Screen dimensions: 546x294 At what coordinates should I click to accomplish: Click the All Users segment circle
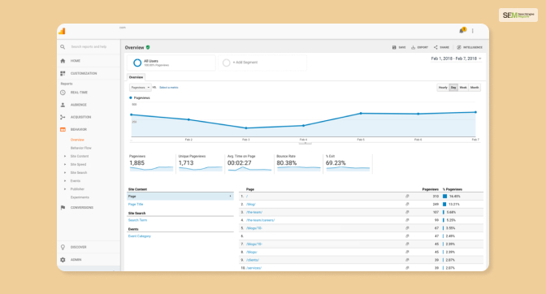pos(137,63)
